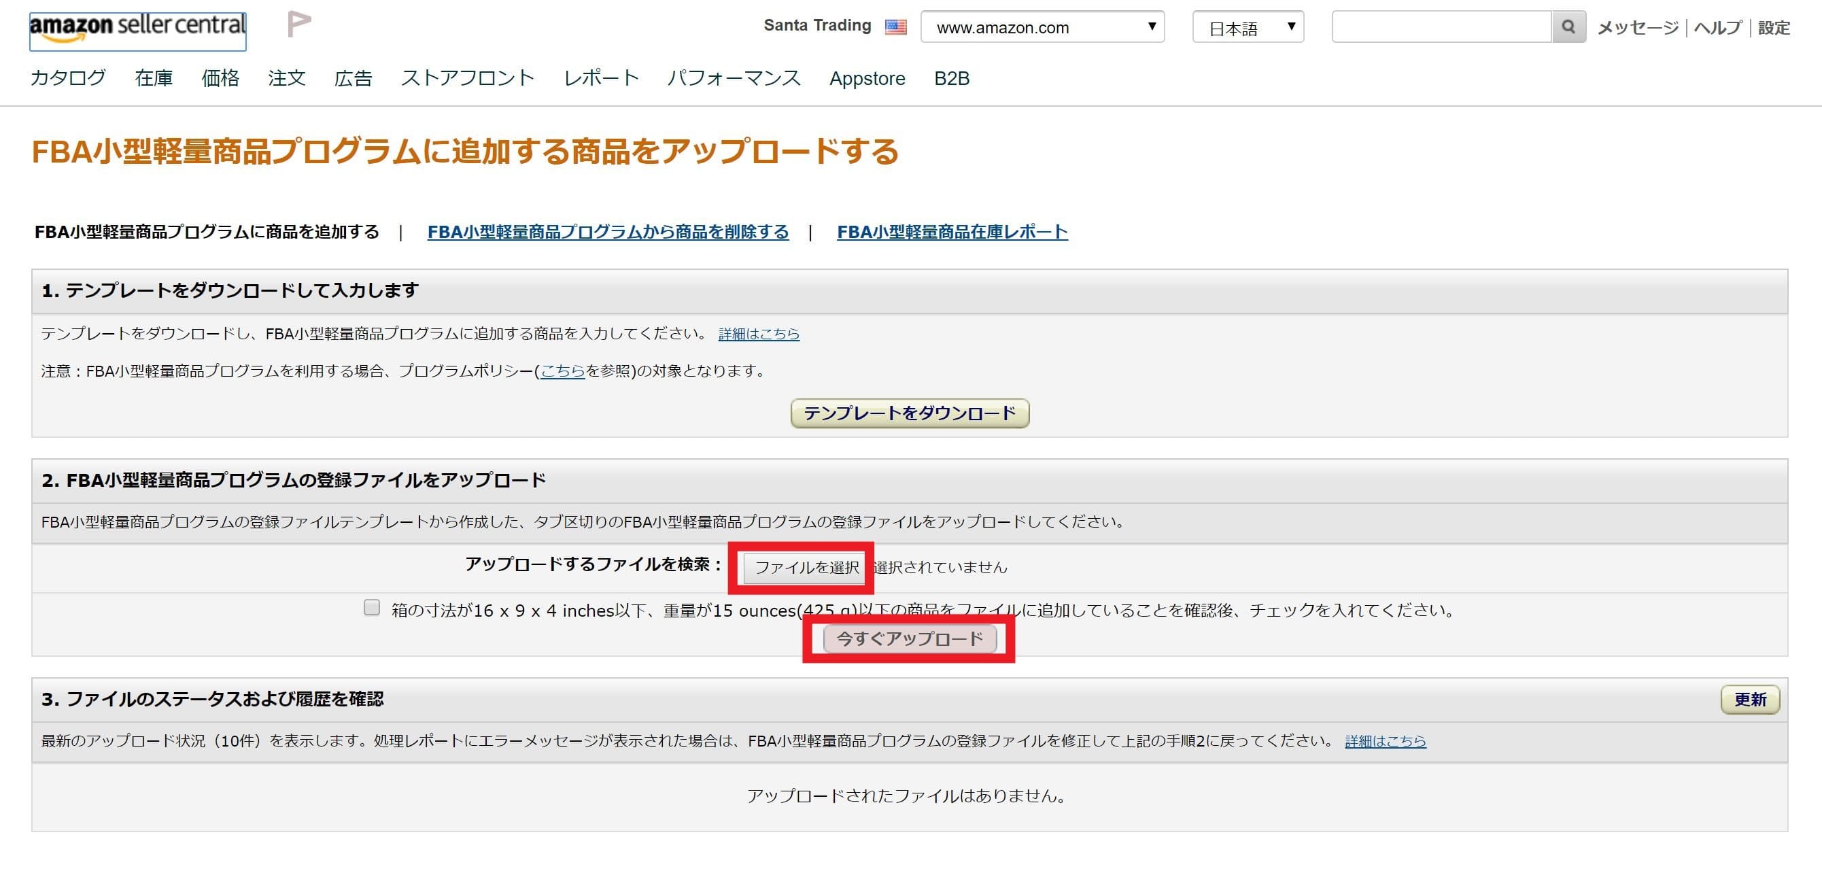Open the Appstore menu
The image size is (1822, 873).
[x=867, y=78]
